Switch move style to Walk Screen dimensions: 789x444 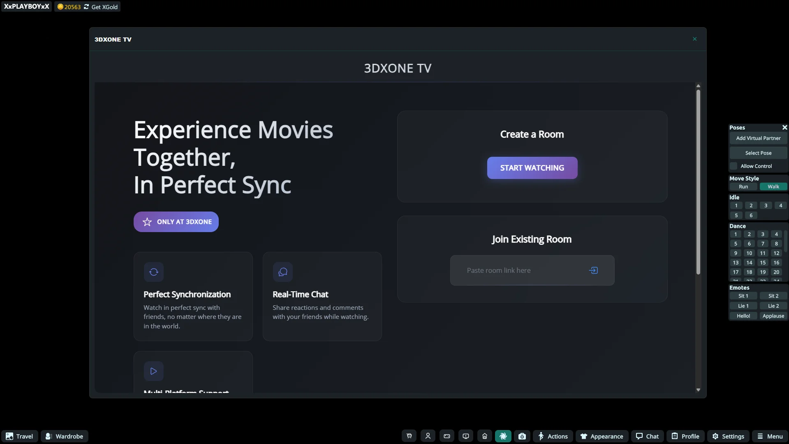coord(773,187)
